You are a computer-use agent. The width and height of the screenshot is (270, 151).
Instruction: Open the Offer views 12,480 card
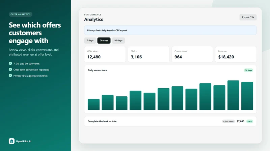tap(105, 54)
